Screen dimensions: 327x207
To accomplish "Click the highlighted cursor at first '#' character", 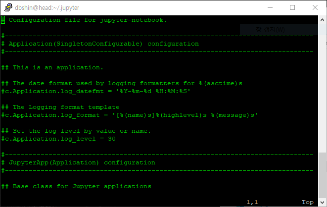I will [3, 20].
